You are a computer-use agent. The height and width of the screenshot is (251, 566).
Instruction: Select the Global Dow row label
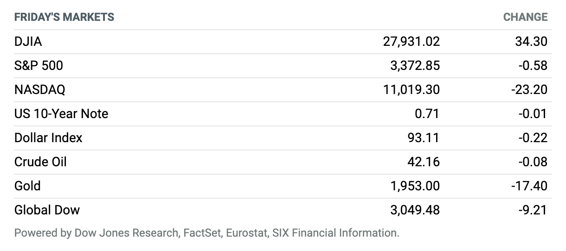tap(47, 210)
